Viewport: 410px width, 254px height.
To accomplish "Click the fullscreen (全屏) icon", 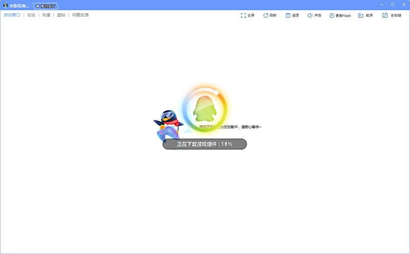I will click(x=243, y=15).
